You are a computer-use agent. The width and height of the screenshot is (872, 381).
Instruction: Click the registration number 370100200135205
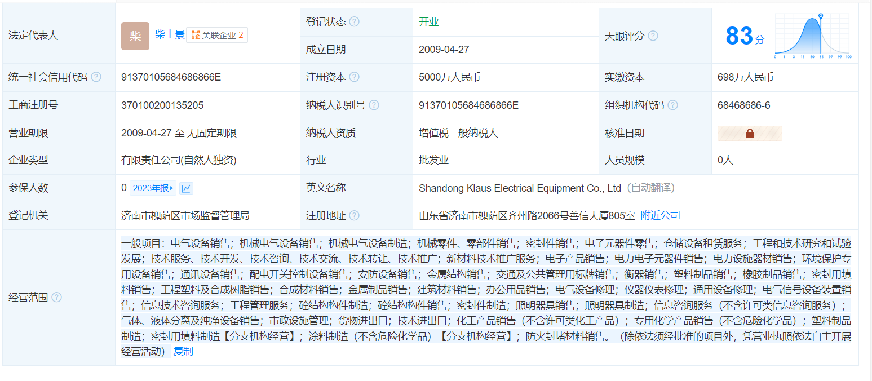pos(162,105)
